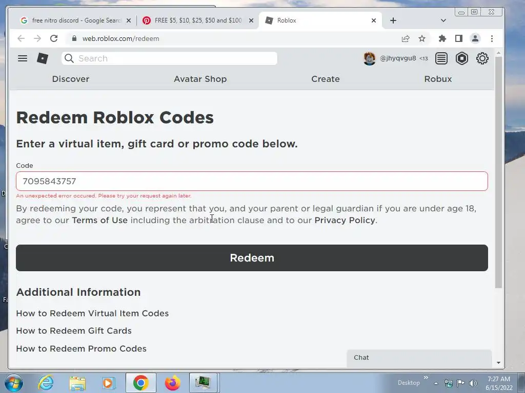The image size is (525, 393).
Task: Click the scrollbar up arrow
Action: (498, 53)
